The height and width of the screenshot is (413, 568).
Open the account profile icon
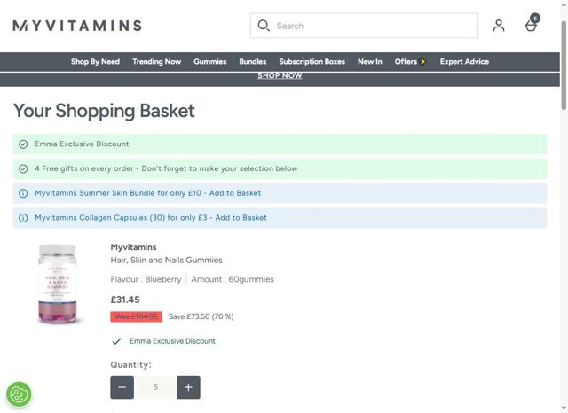click(x=499, y=26)
